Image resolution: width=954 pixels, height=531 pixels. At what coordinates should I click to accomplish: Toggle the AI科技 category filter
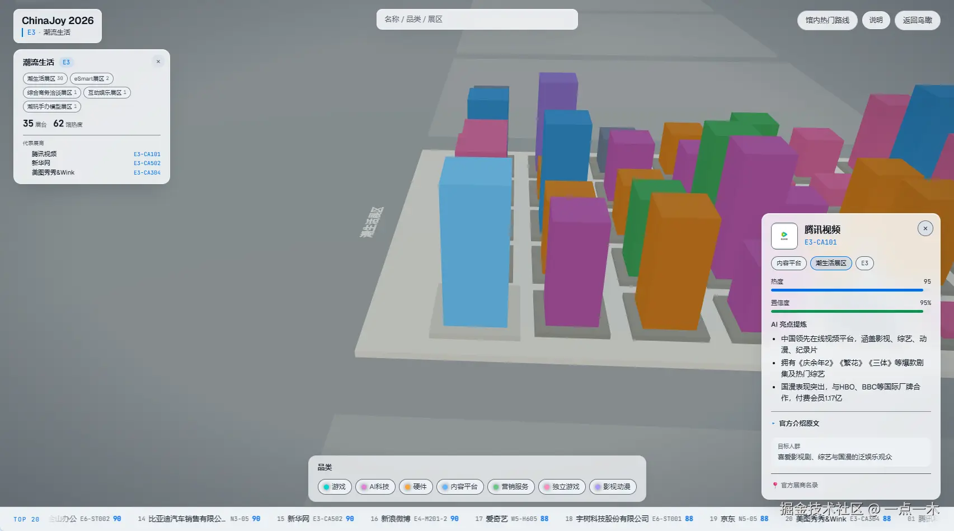point(375,487)
